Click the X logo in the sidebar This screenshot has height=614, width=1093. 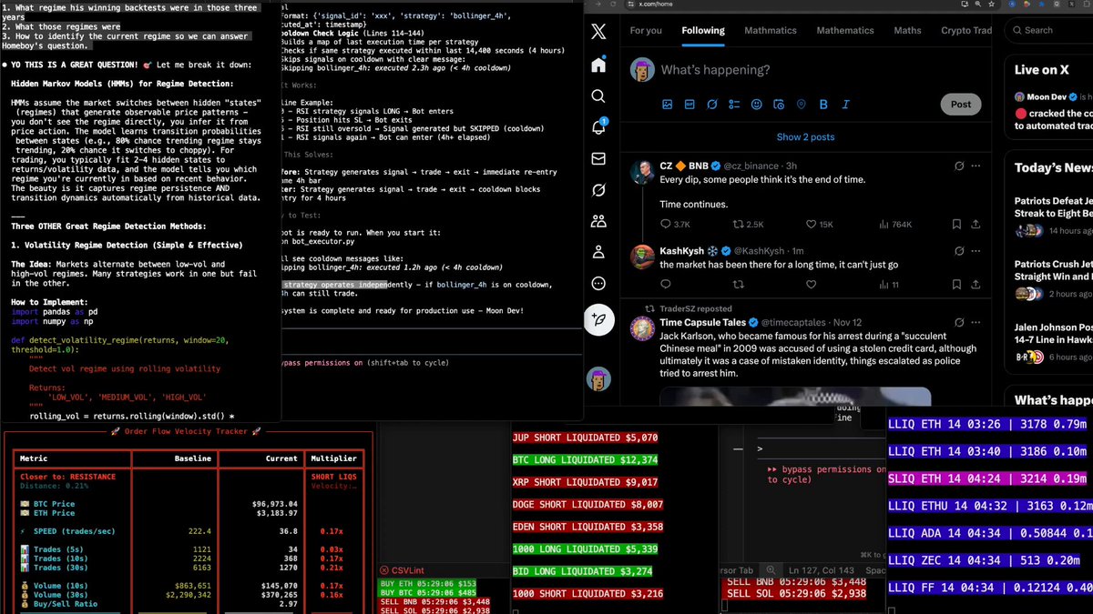pyautogui.click(x=598, y=32)
